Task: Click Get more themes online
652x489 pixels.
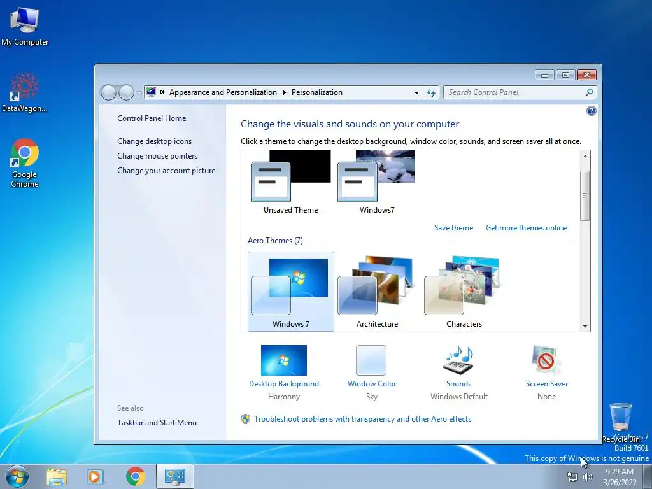Action: click(526, 228)
